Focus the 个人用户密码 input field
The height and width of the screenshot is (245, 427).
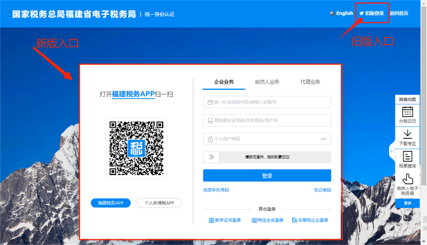click(267, 139)
